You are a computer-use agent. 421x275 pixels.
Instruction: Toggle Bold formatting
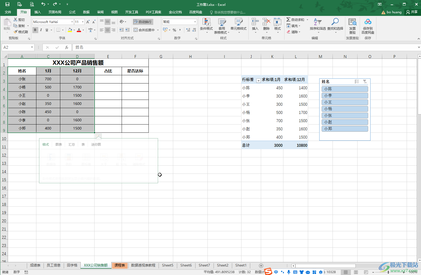(x=35, y=30)
